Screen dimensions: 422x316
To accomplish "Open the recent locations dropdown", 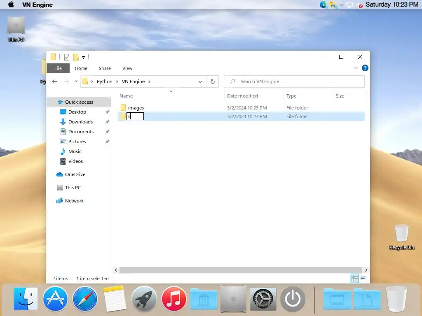I will coord(76,81).
